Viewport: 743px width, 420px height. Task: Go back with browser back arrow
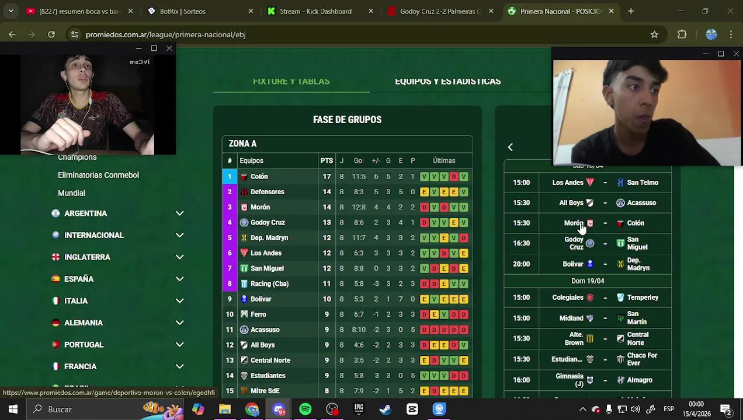click(x=12, y=34)
